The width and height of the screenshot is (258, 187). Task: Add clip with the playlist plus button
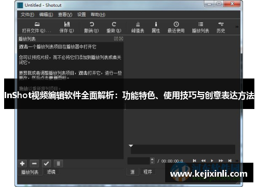(22, 163)
